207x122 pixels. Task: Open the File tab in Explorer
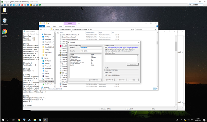click(42, 26)
